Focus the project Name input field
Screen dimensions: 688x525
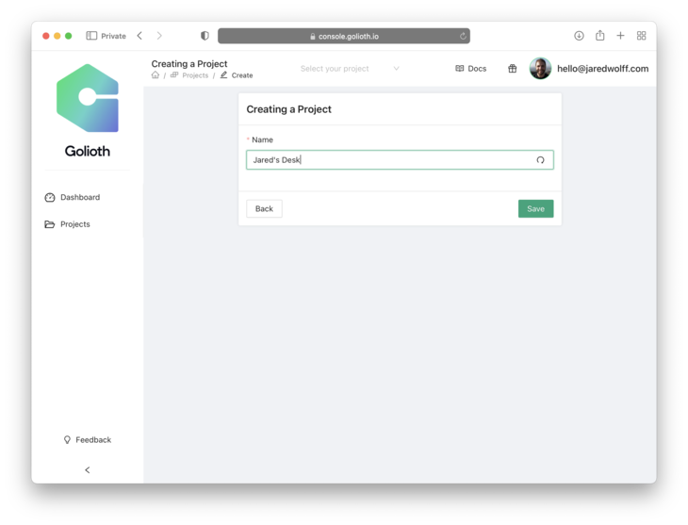(x=400, y=160)
